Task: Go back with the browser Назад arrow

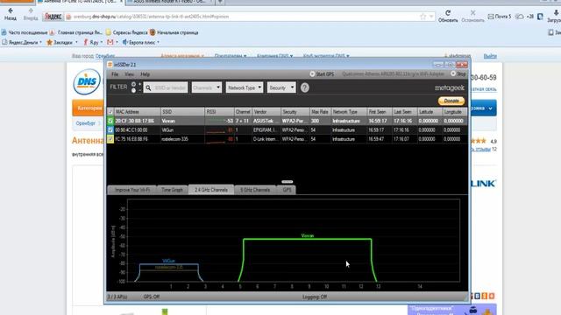Action: point(11,11)
